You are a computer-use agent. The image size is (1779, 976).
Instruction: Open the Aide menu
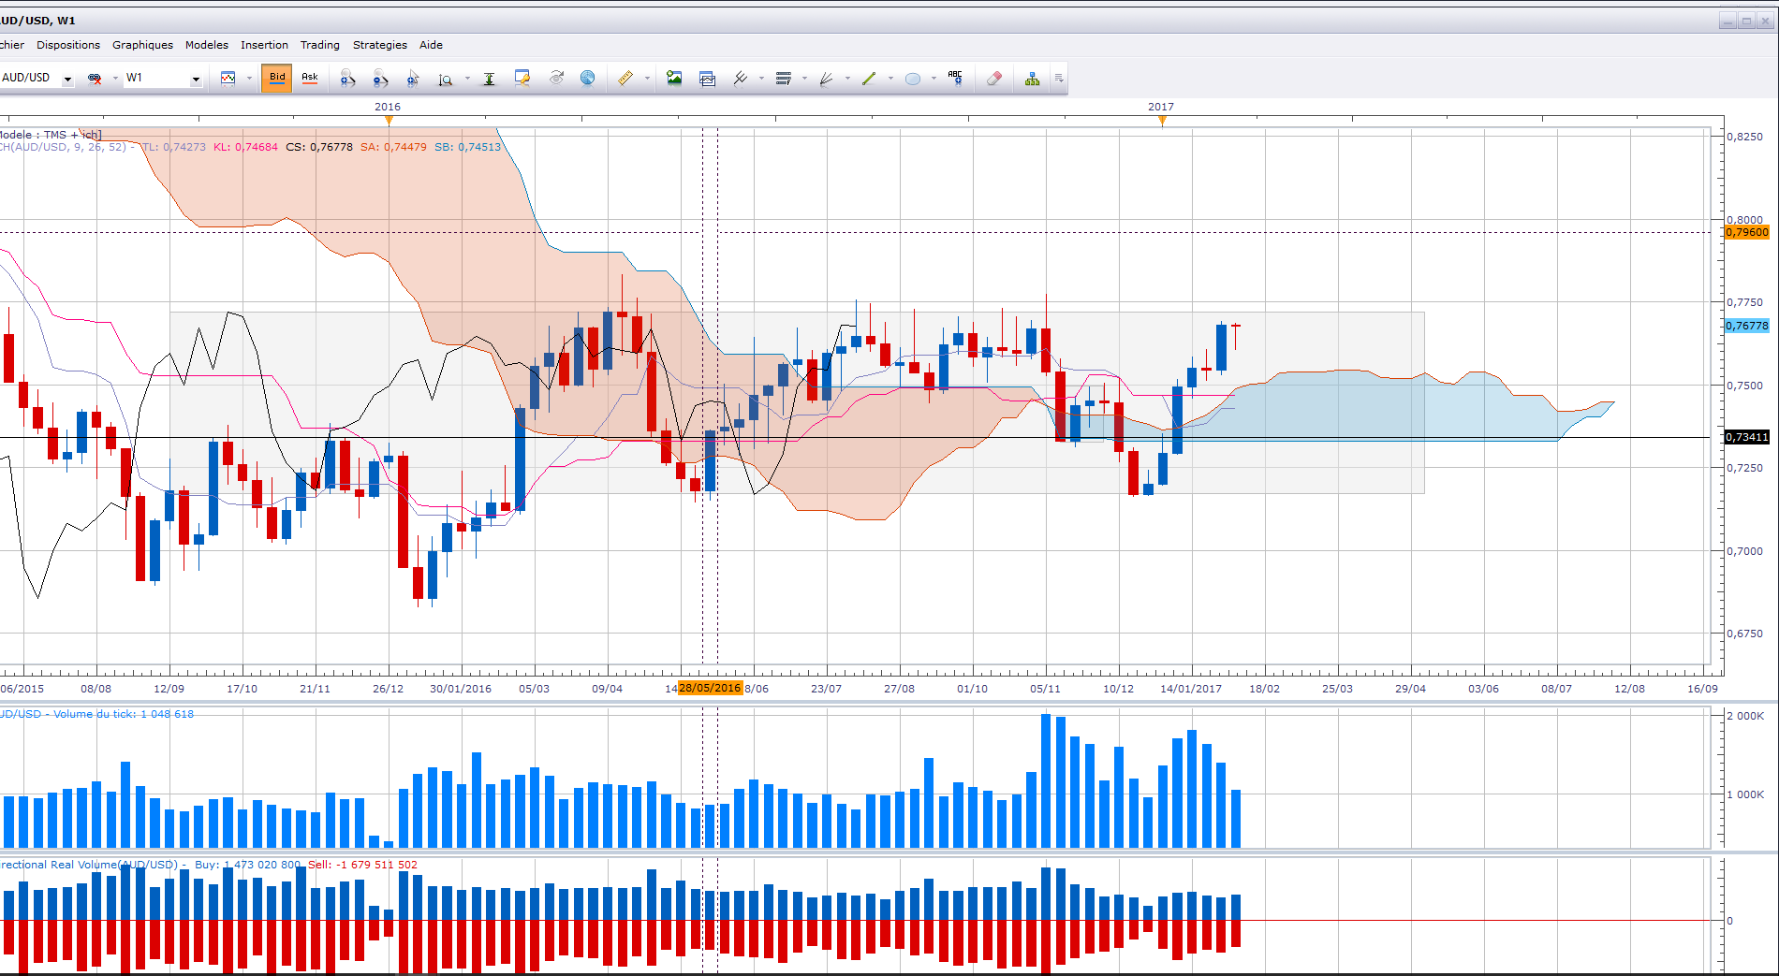pos(431,45)
